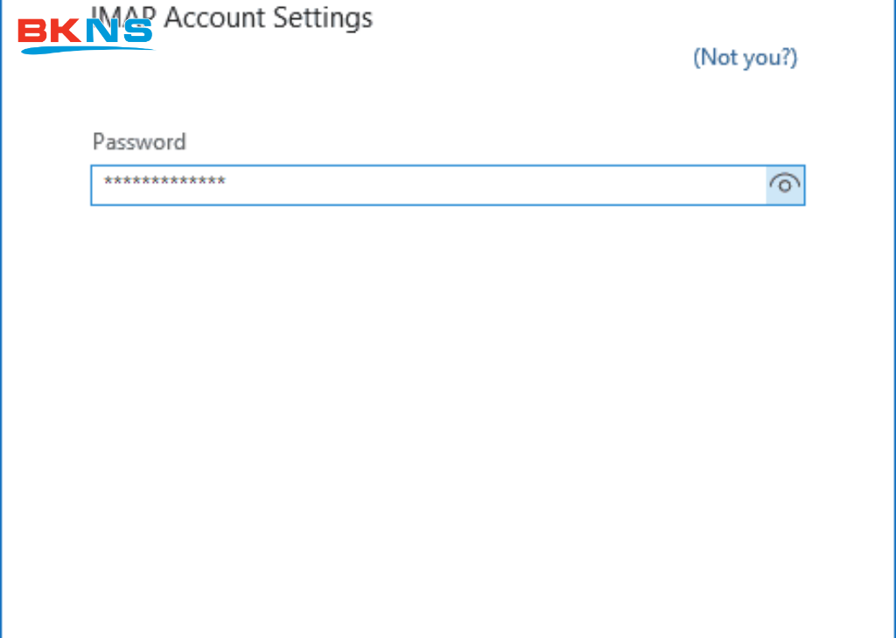Click the BKNS logo
Screen dimensions: 896x638
pyautogui.click(x=86, y=33)
